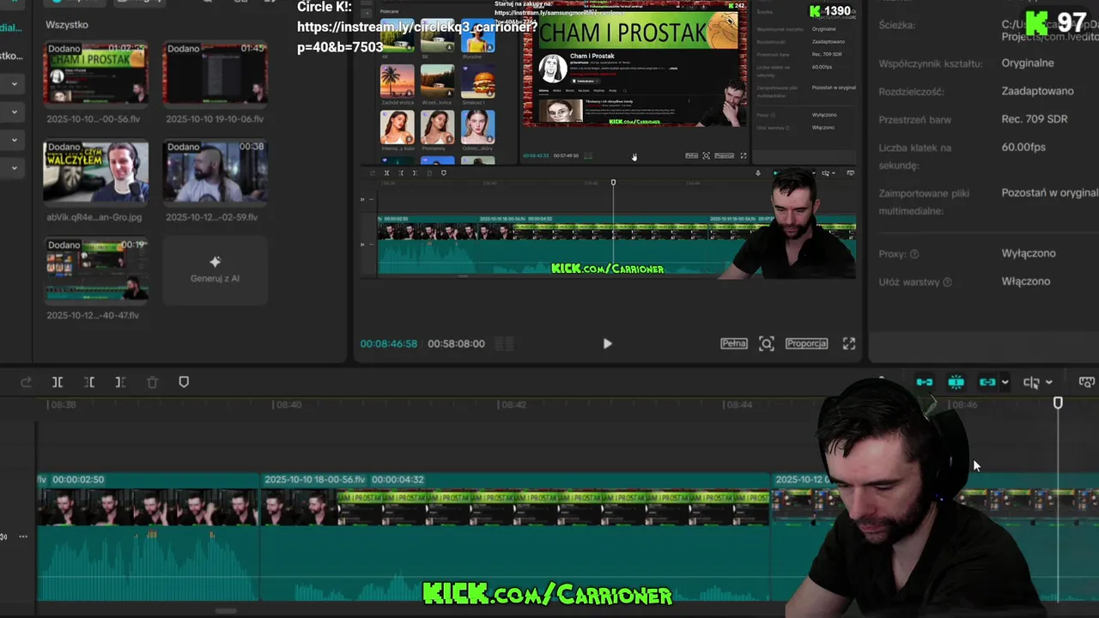The height and width of the screenshot is (618, 1099).
Task: Expand the topmost chevron in the left sidebar
Action: click(x=14, y=84)
